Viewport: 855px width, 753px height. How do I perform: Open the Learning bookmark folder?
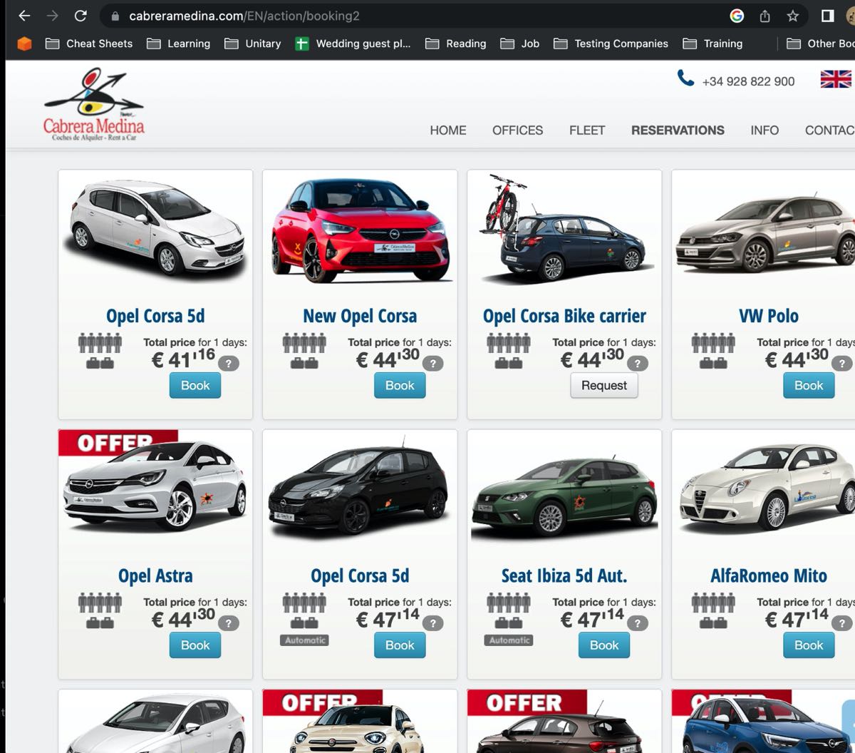pos(178,43)
